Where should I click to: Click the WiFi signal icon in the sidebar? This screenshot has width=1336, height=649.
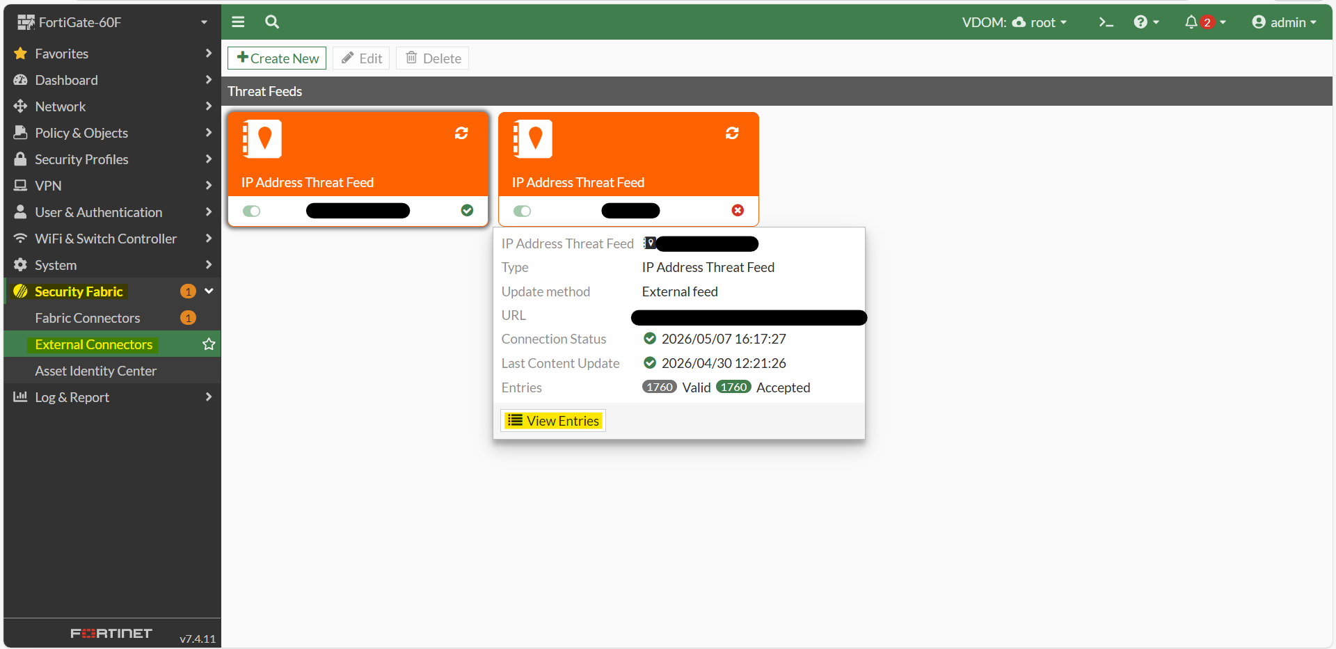[x=20, y=239]
